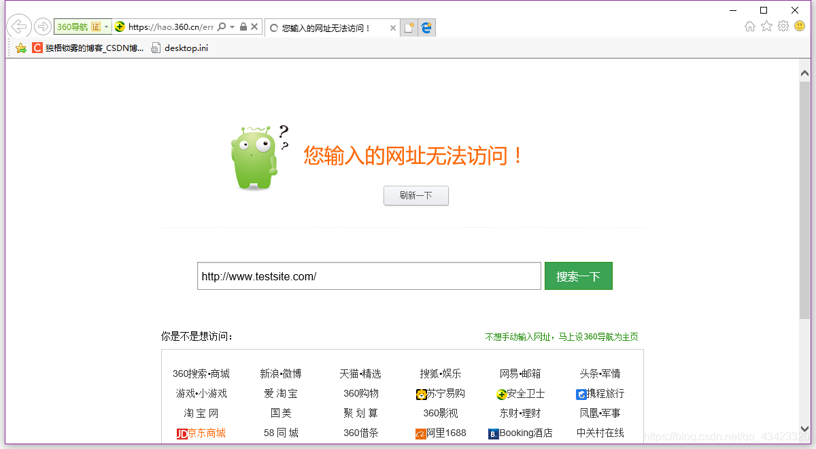Open the 国美 link

click(281, 413)
